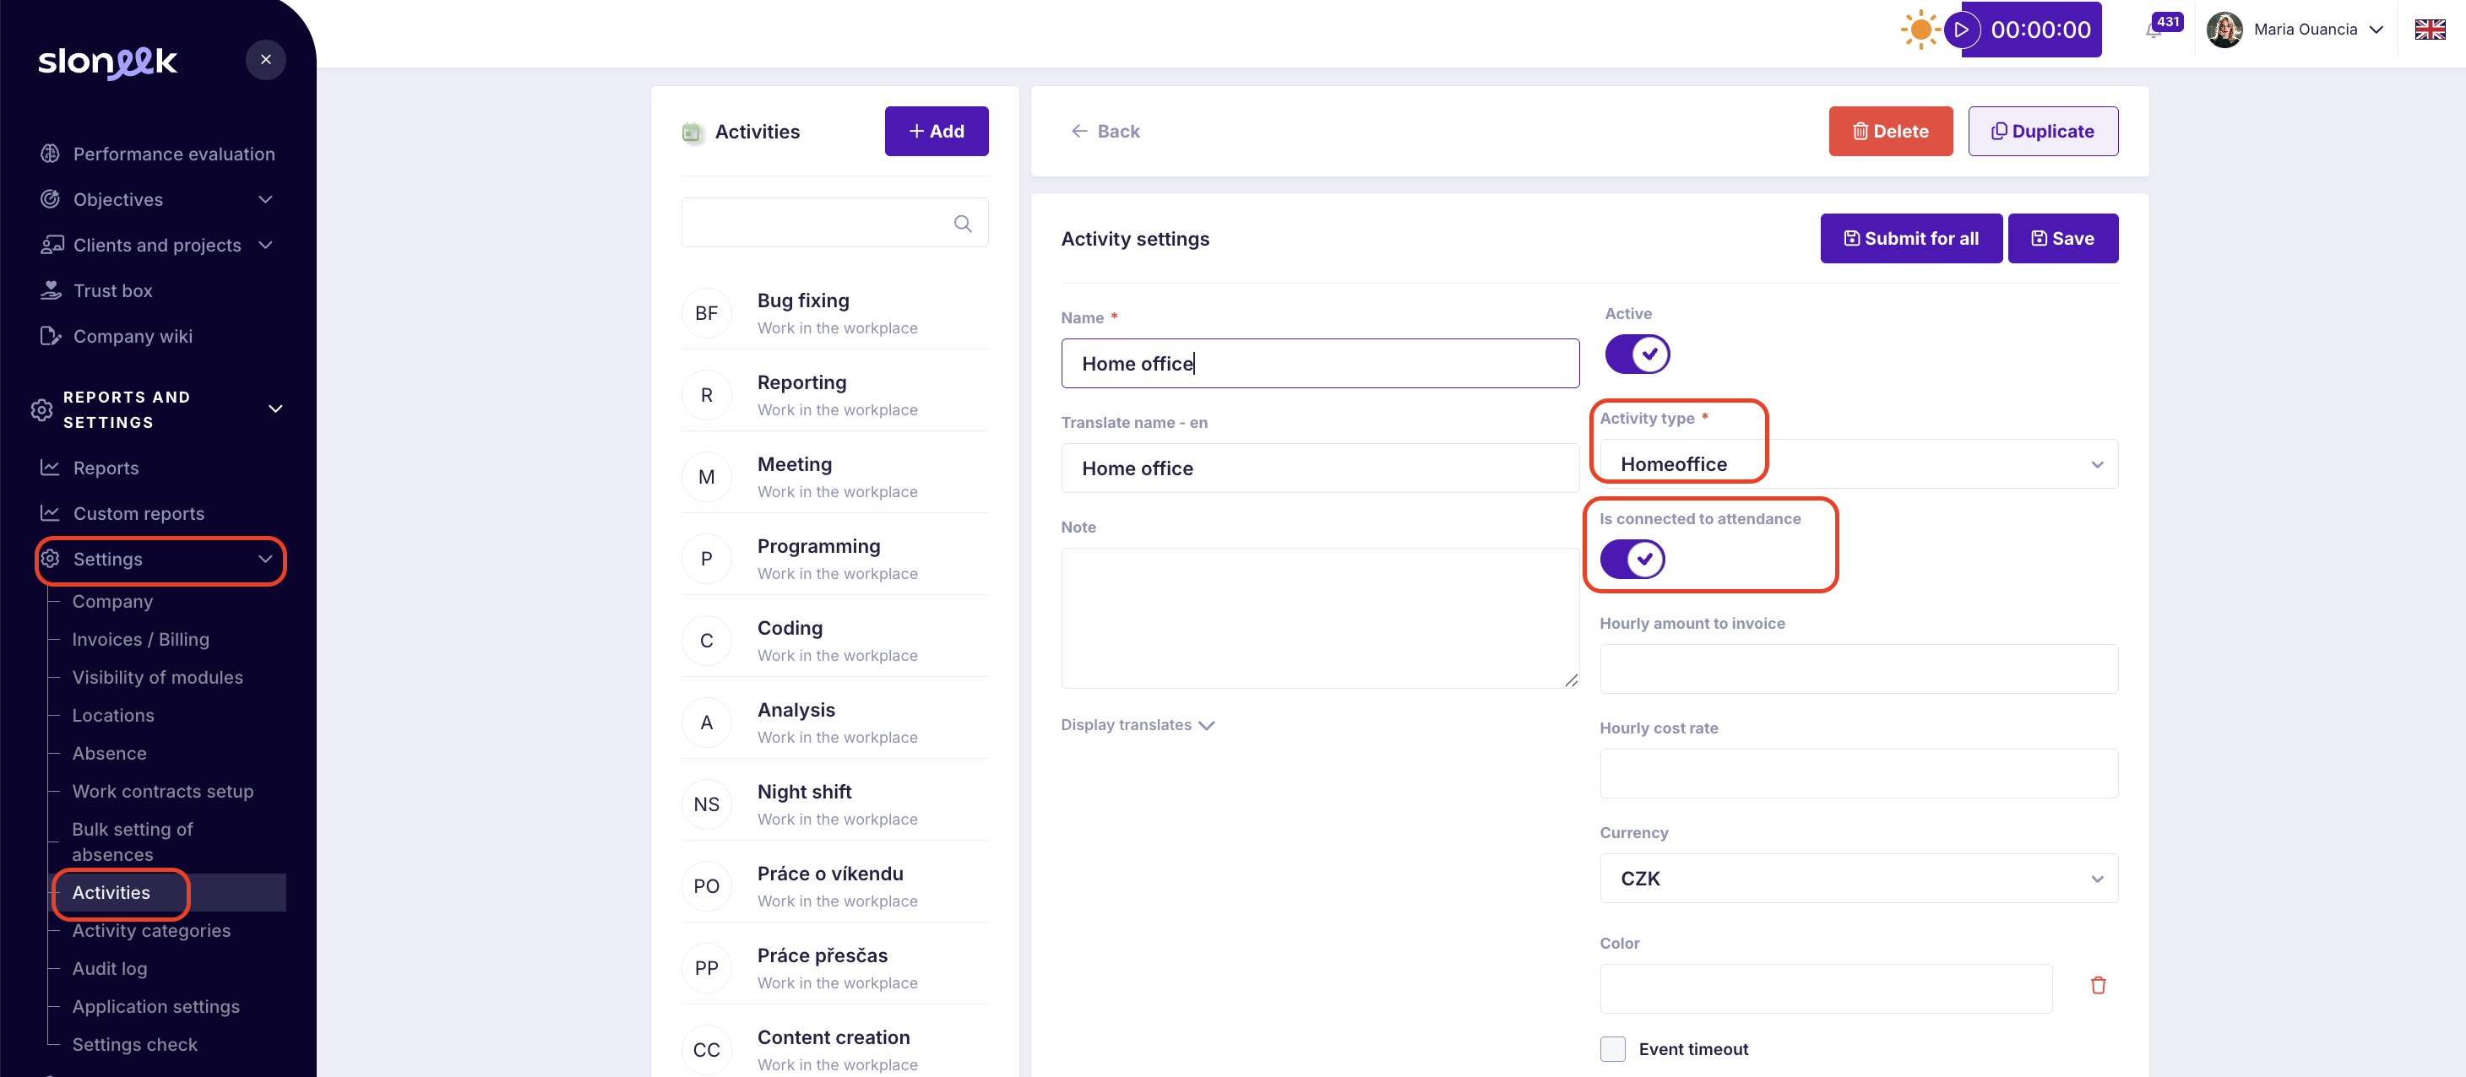This screenshot has width=2466, height=1077.
Task: Open Trust box from sidebar
Action: coord(113,290)
